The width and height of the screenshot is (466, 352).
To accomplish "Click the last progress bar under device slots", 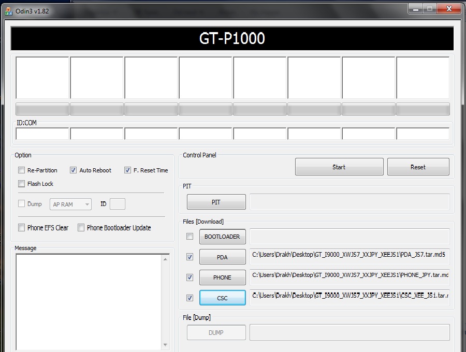I will point(423,109).
